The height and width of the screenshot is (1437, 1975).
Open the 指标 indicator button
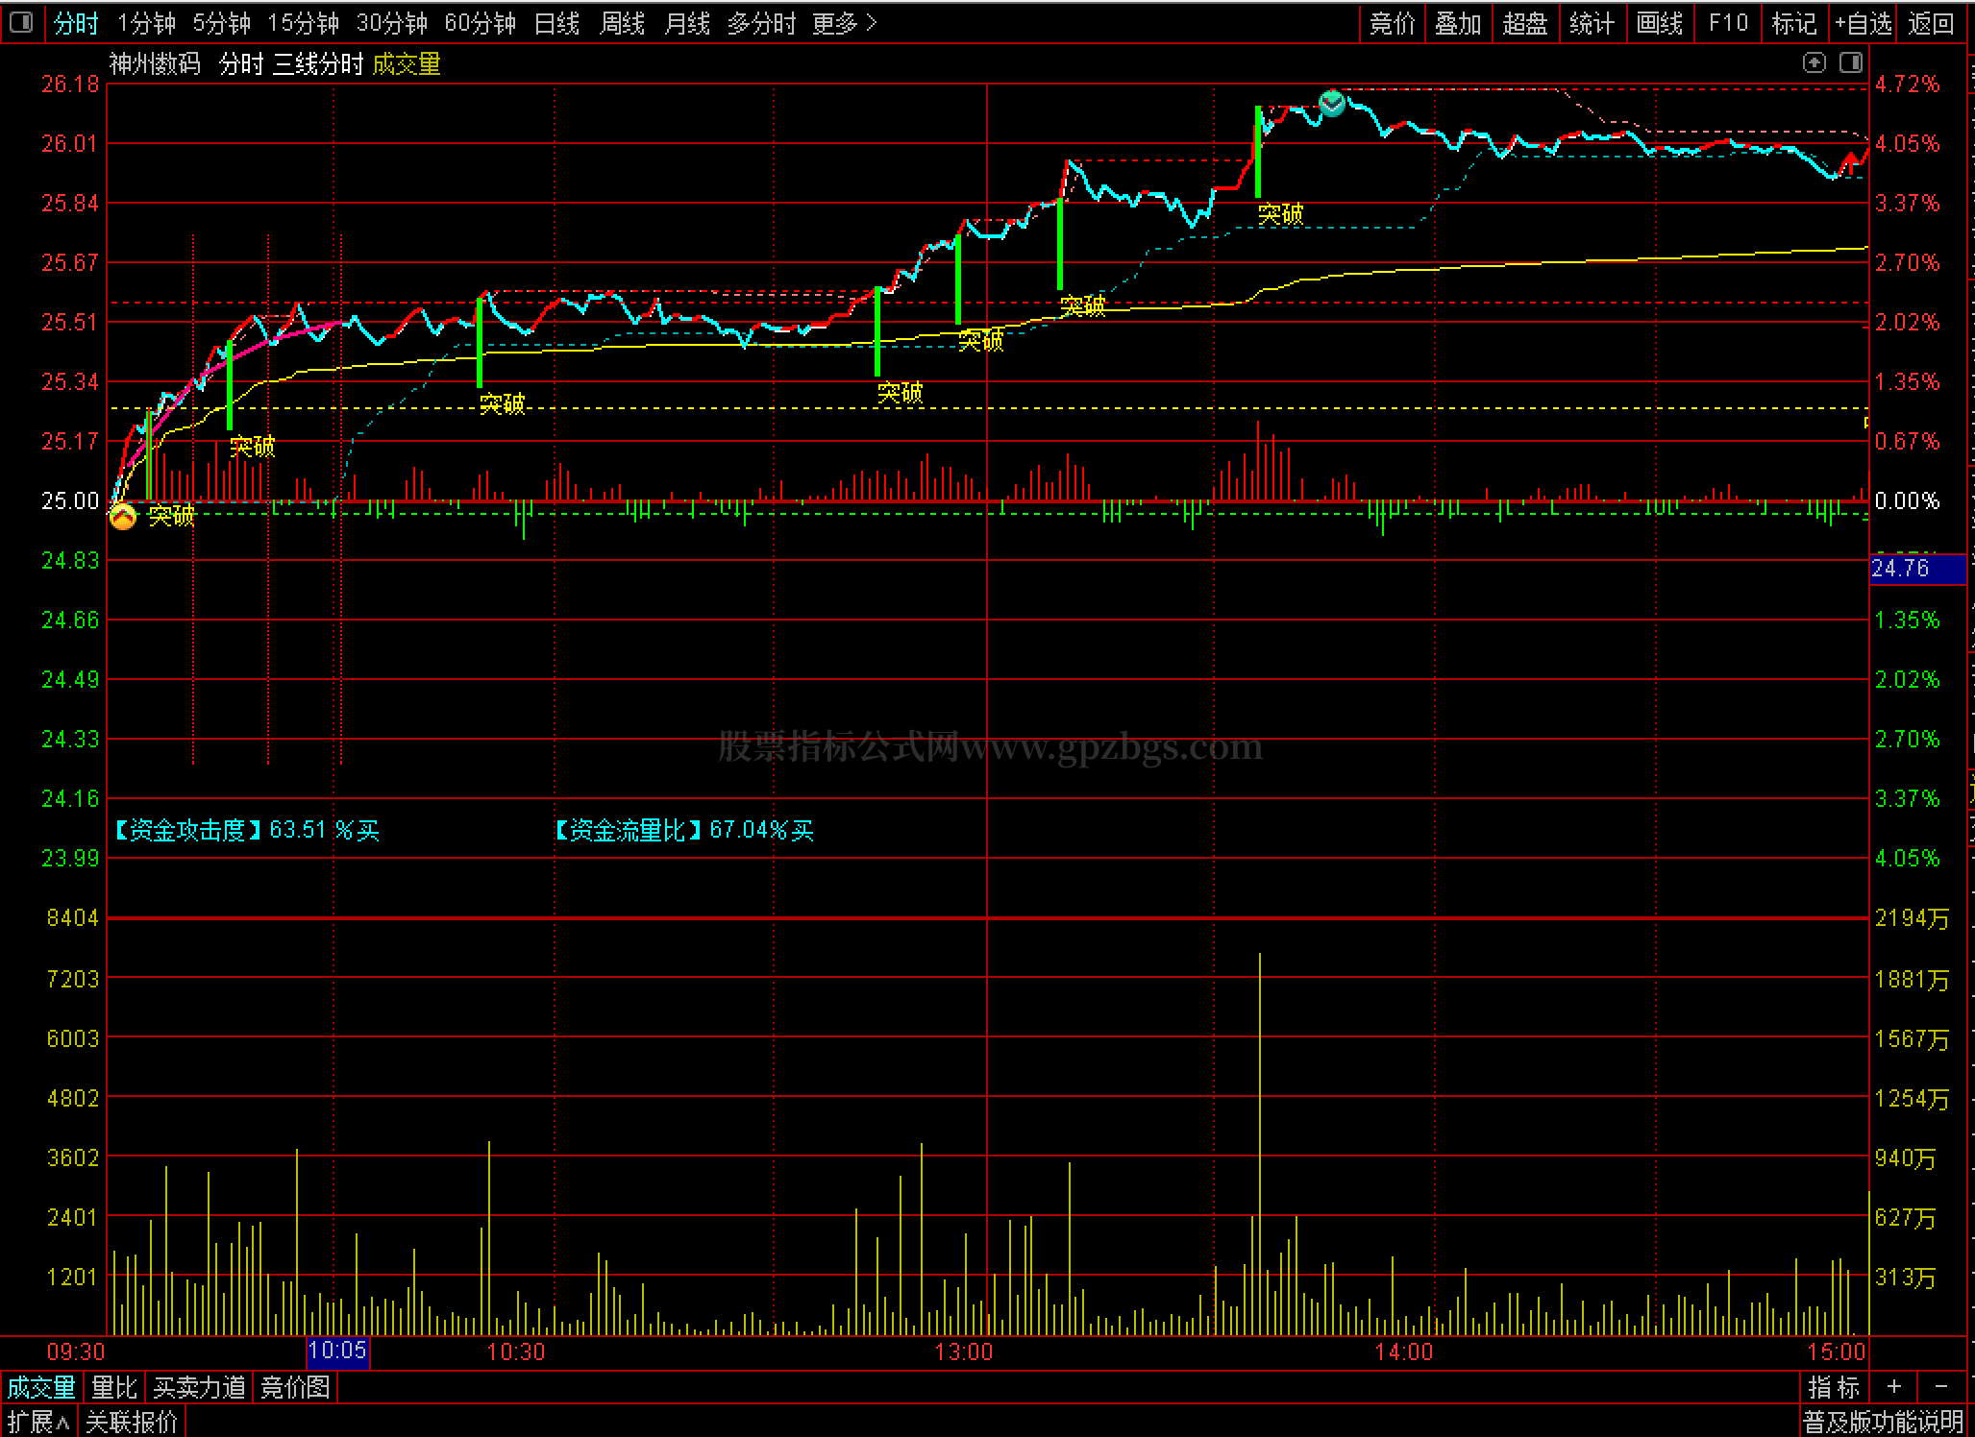coord(1834,1387)
